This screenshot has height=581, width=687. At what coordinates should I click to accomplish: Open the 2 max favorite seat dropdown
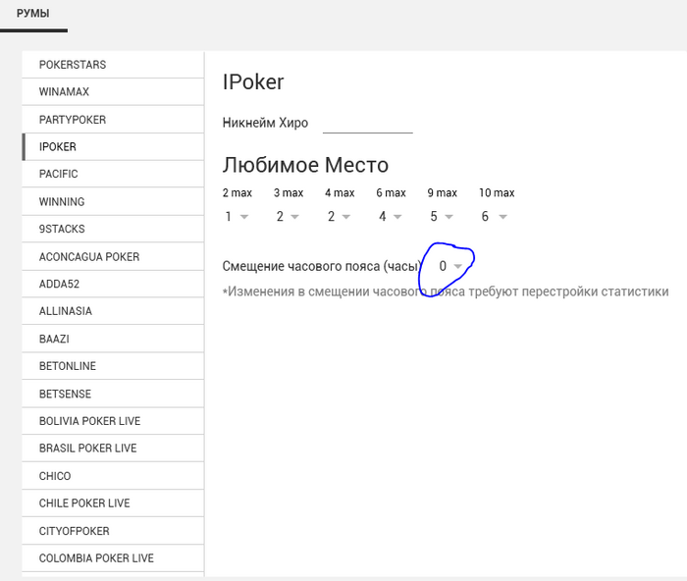[237, 217]
